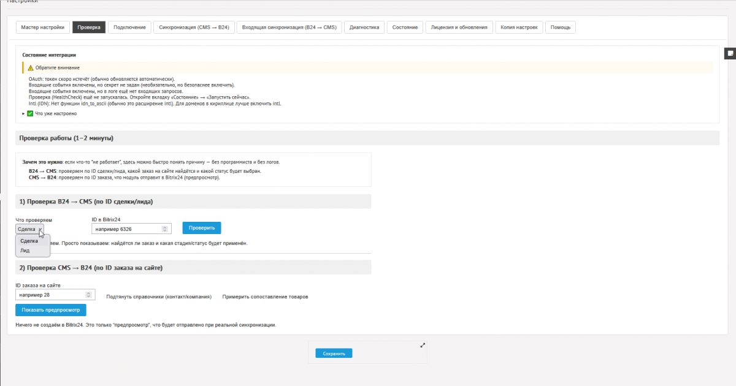Click the 'Показать предпросмотр' button

coord(51,310)
